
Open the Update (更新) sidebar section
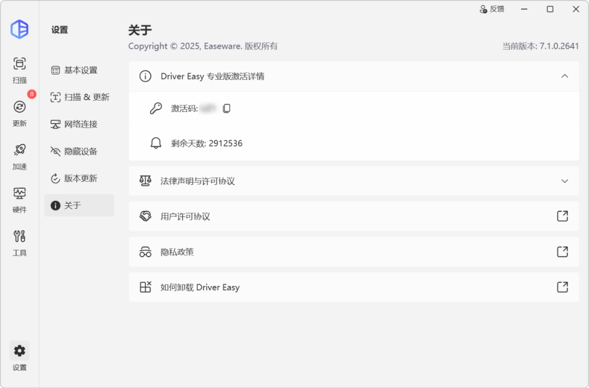pyautogui.click(x=20, y=113)
